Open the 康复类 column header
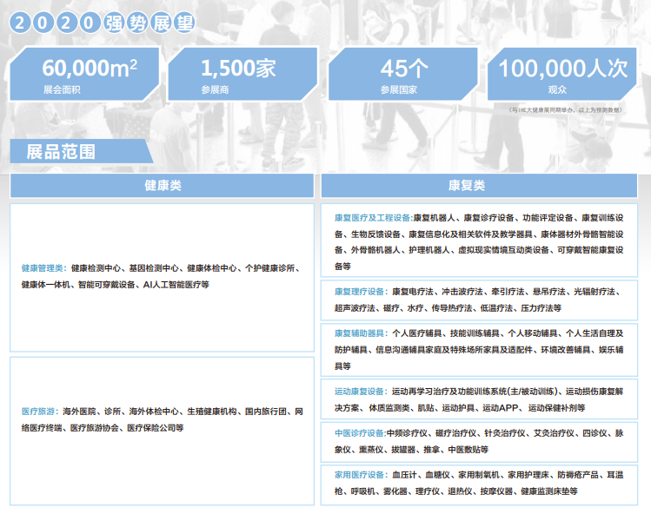The width and height of the screenshot is (651, 514). click(479, 186)
